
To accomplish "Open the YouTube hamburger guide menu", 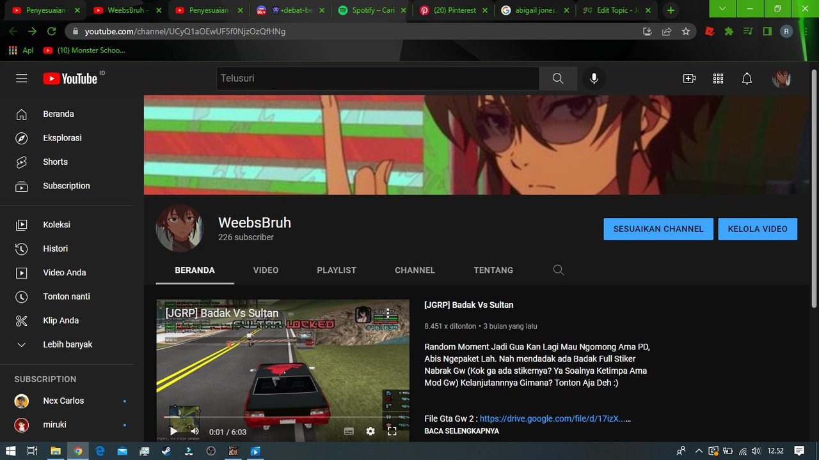I will click(x=22, y=79).
